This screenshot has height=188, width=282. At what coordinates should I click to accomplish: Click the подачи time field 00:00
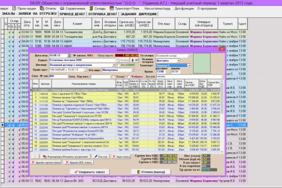(x=175, y=72)
